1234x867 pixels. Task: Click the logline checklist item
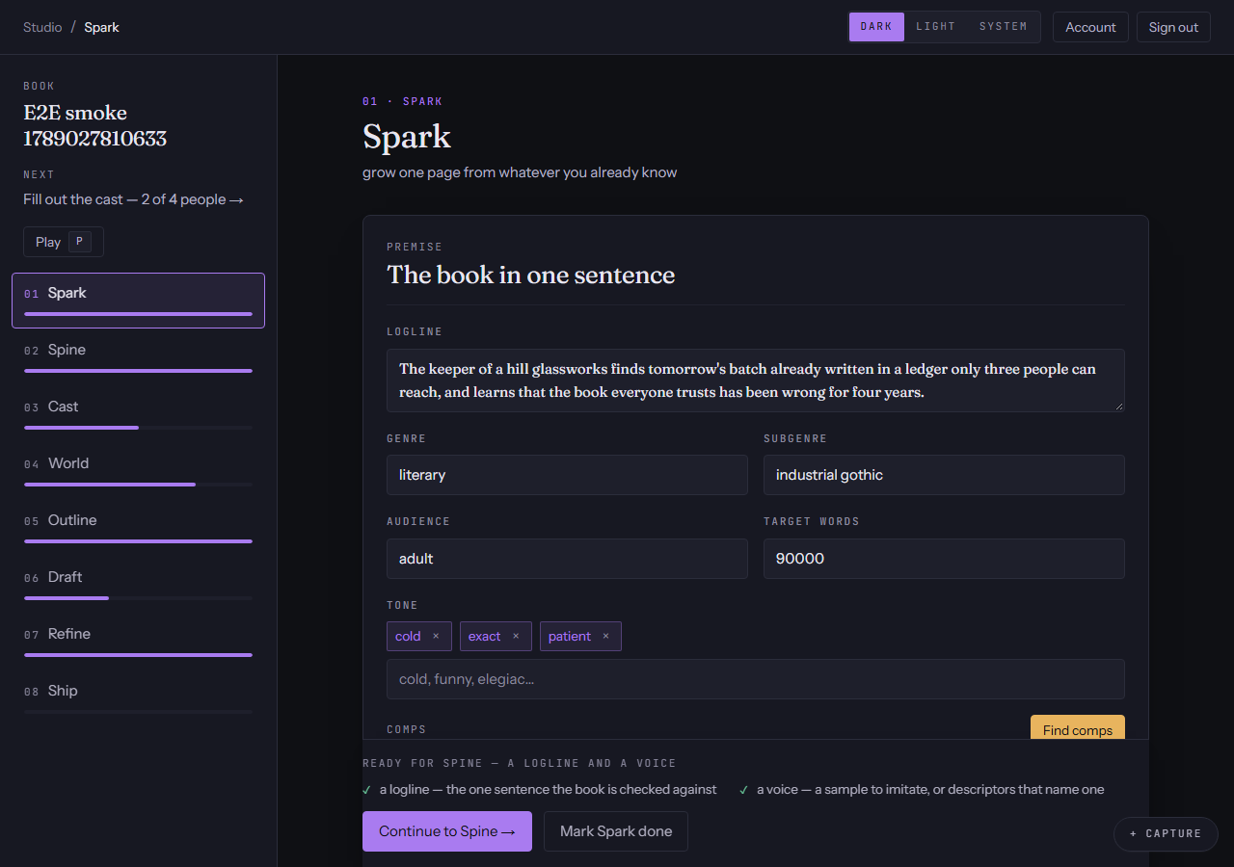point(540,789)
